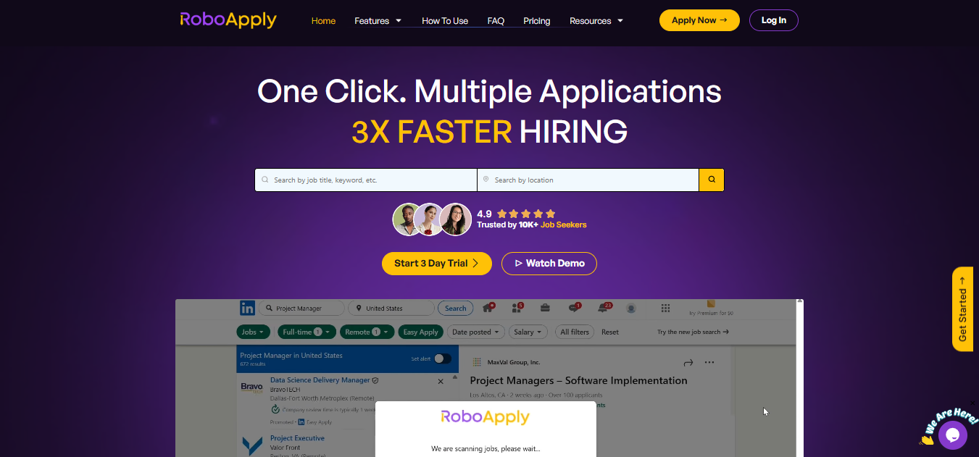The image size is (979, 457).
Task: Open the How To Use page
Action: click(x=445, y=21)
